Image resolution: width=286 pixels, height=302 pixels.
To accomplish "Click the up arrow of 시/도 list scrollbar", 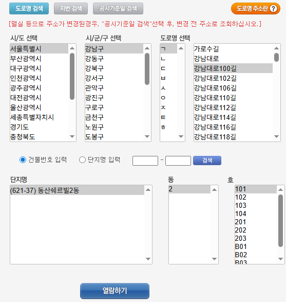I will pyautogui.click(x=72, y=48).
